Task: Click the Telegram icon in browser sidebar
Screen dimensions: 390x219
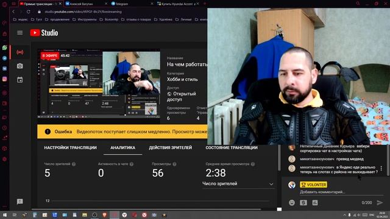Action: tap(4, 58)
